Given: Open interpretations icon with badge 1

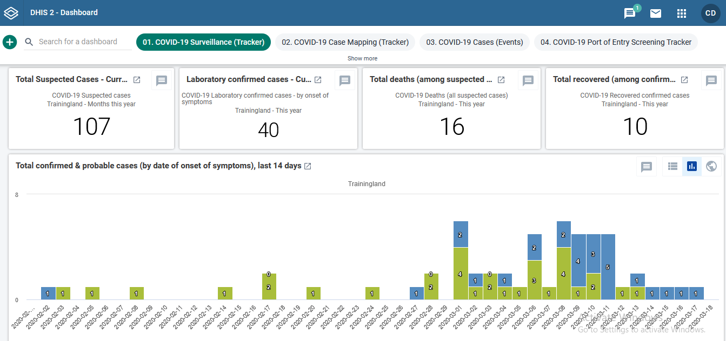Looking at the screenshot, I should [x=630, y=12].
